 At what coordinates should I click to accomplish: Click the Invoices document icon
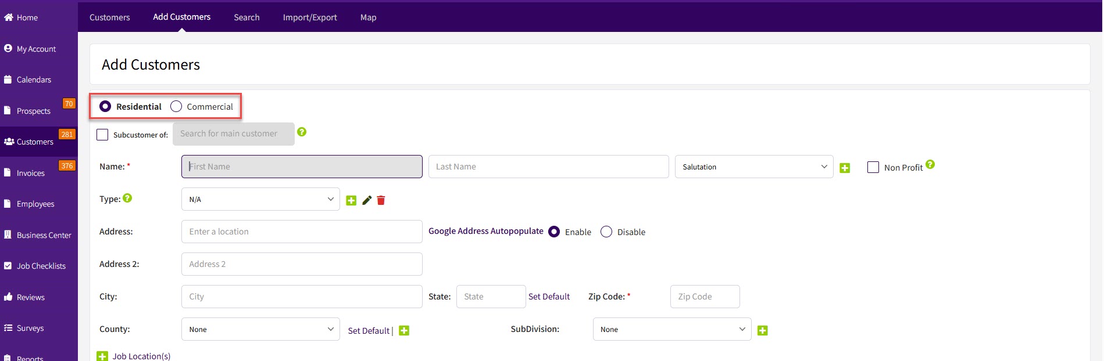pos(8,172)
